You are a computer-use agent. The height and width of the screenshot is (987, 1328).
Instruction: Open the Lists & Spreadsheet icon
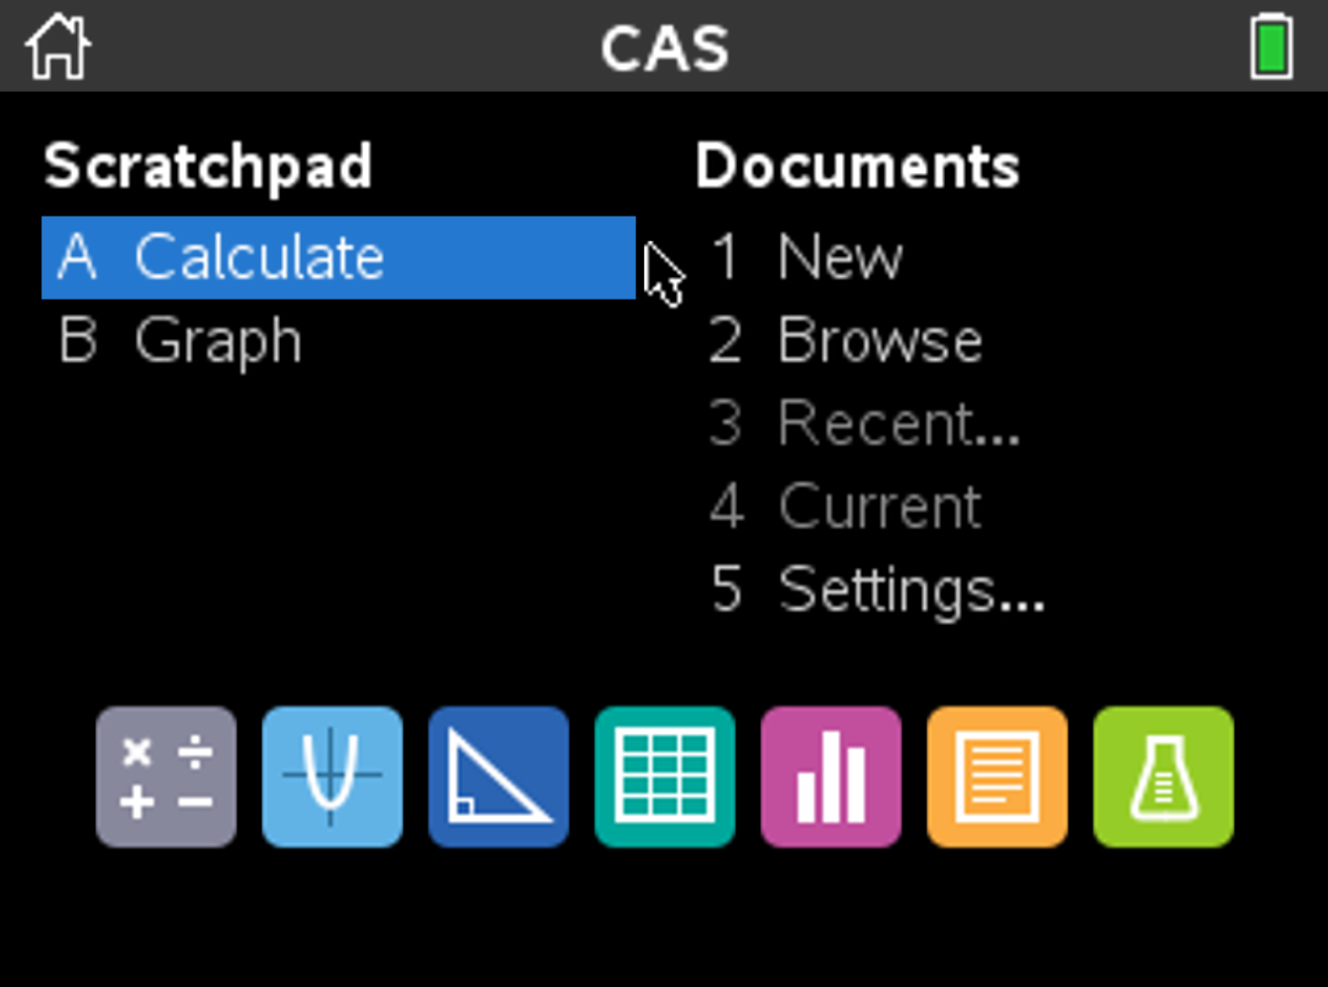click(665, 777)
